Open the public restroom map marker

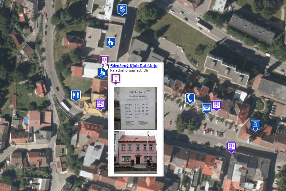click(x=76, y=95)
